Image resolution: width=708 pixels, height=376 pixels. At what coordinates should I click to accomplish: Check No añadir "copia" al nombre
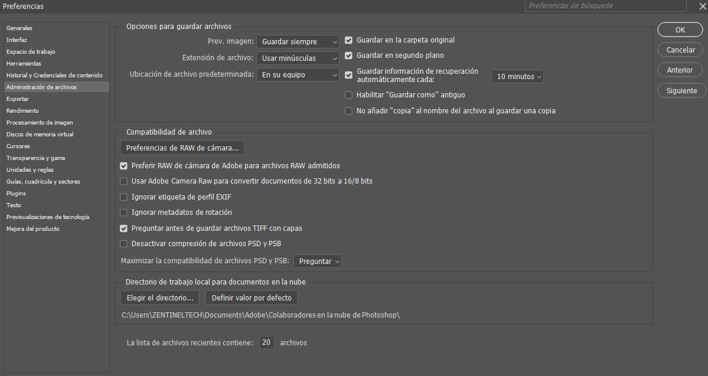[348, 111]
